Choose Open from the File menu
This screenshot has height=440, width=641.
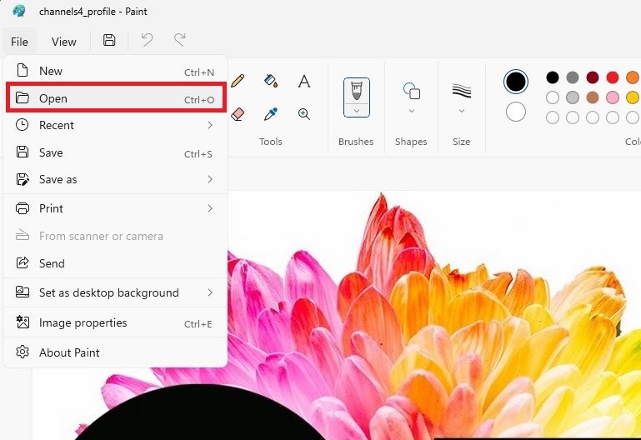click(115, 98)
